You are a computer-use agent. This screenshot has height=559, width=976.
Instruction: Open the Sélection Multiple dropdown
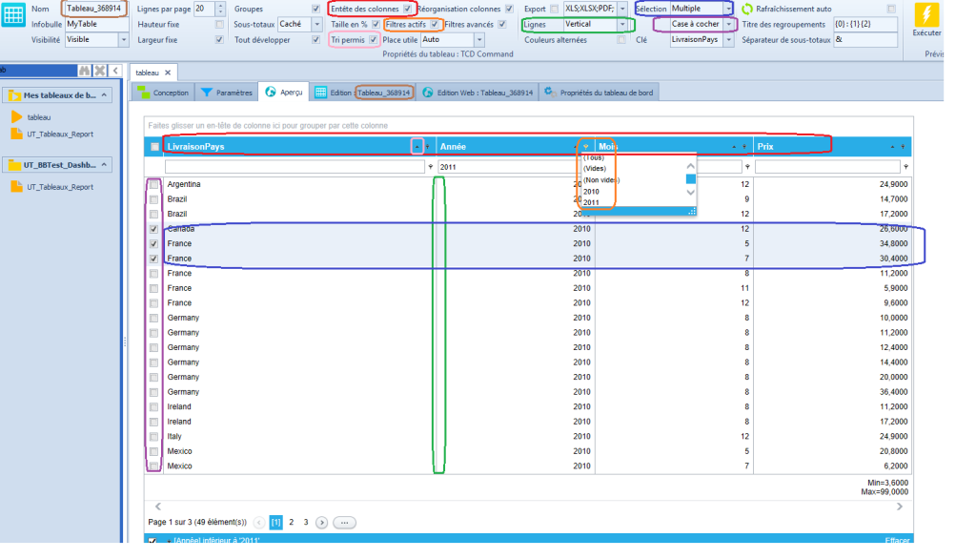point(728,9)
